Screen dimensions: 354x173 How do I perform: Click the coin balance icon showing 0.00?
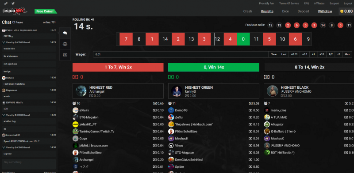pos(342,11)
